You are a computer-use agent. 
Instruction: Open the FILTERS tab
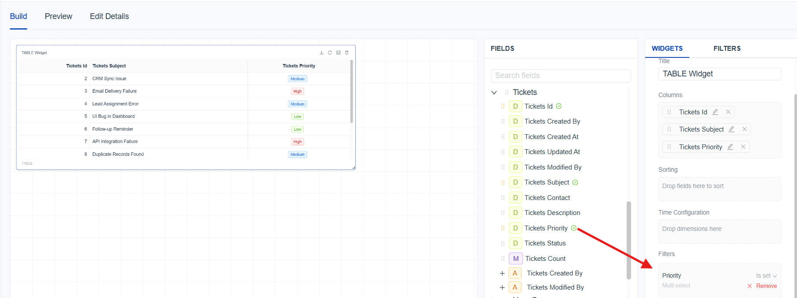pyautogui.click(x=727, y=49)
